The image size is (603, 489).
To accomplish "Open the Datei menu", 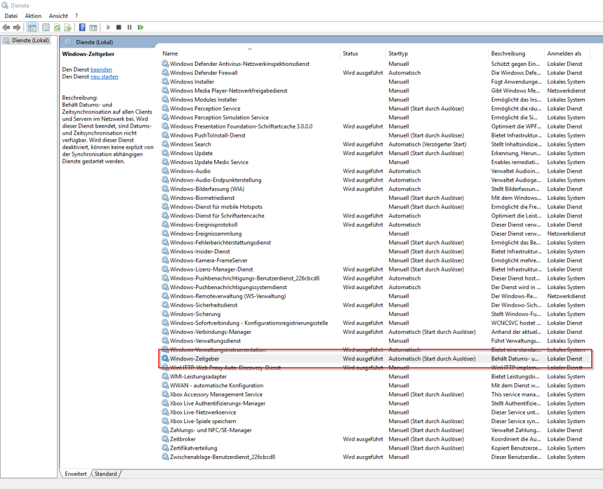I will pos(11,16).
